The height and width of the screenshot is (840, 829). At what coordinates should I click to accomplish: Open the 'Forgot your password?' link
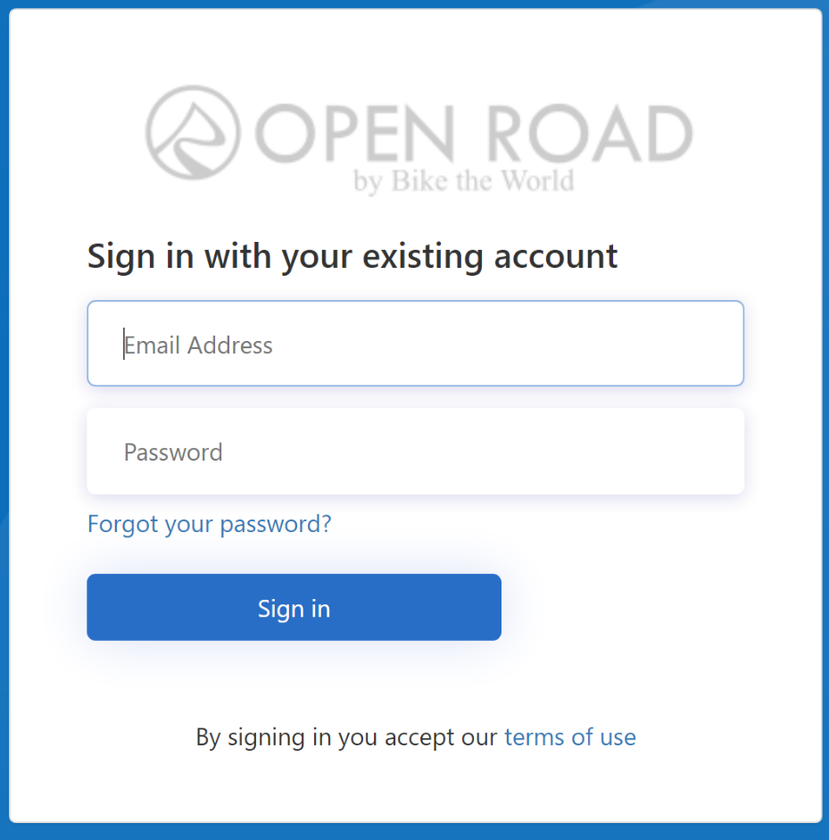click(210, 524)
